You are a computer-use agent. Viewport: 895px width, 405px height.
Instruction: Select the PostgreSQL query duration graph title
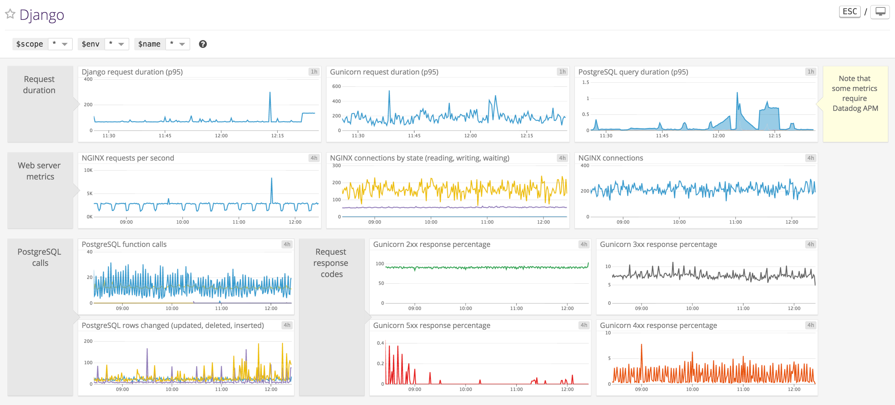632,72
